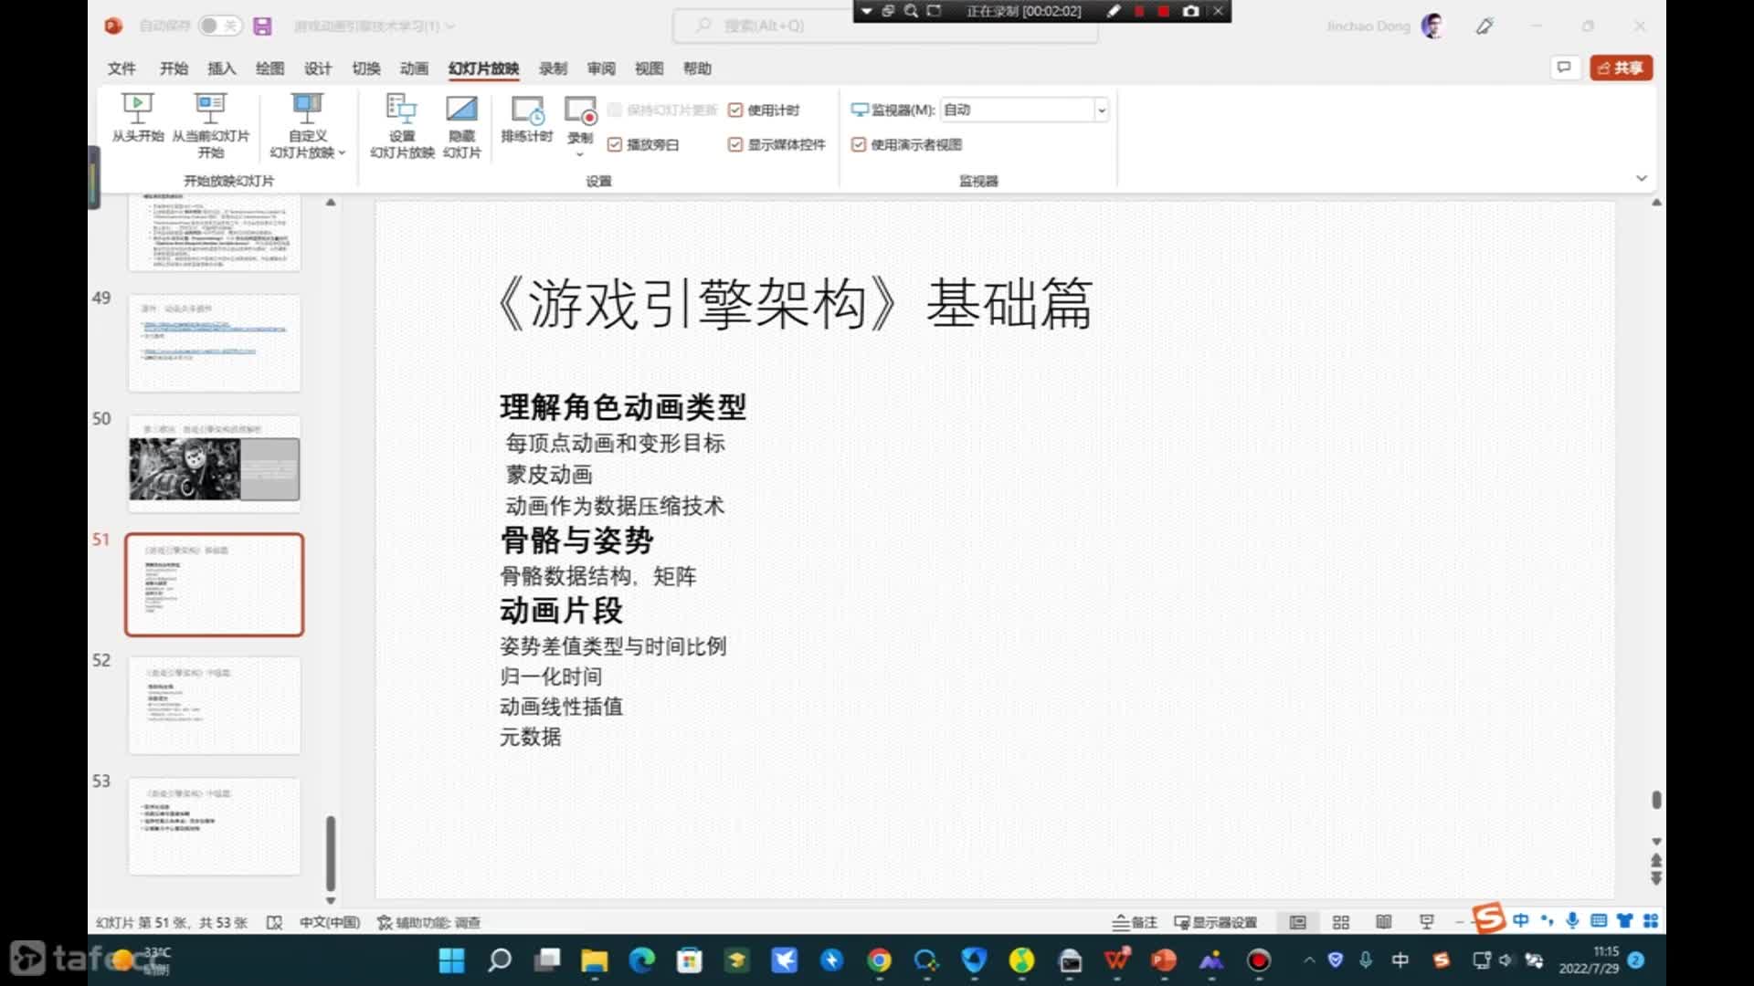The height and width of the screenshot is (986, 1754).
Task: Open Google Chrome from taskbar
Action: pos(879,960)
